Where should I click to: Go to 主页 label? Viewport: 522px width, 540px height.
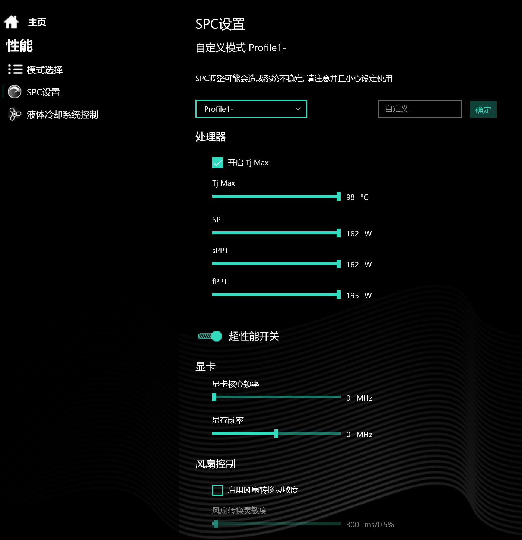tap(37, 22)
